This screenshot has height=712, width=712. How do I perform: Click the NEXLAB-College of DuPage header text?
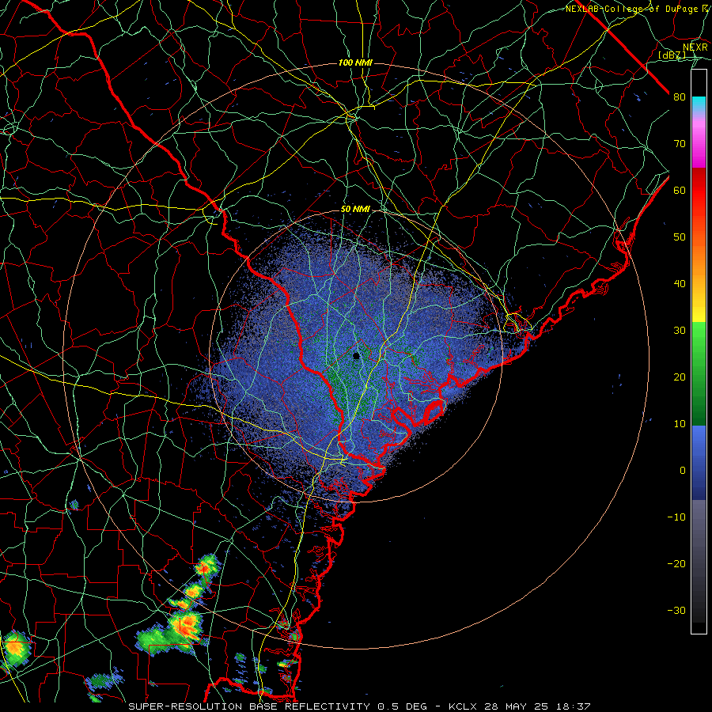coord(631,9)
